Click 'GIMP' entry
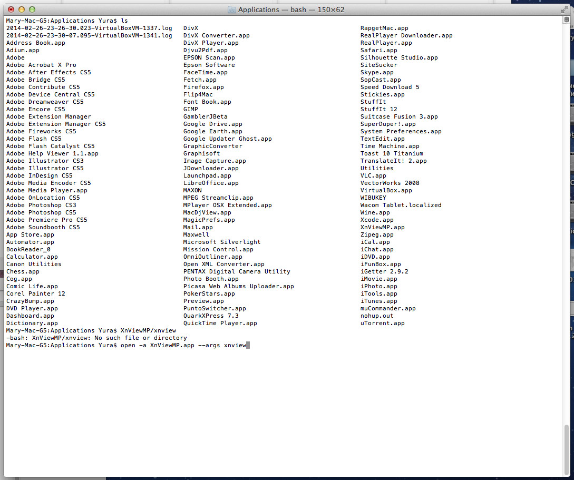 pos(190,109)
